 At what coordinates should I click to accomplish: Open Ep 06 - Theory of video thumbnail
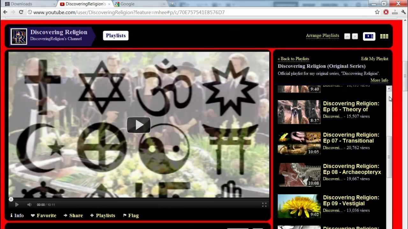coord(299,112)
